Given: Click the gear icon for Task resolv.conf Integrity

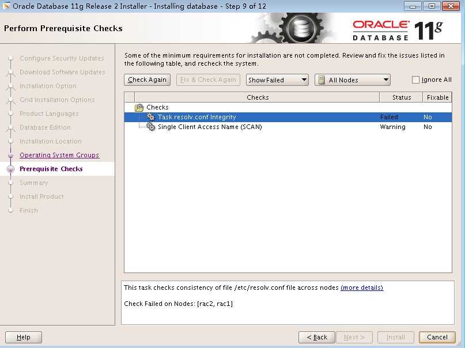Looking at the screenshot, I should [151, 117].
